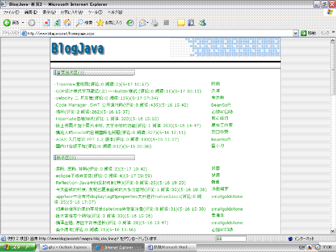This screenshot has width=336, height=252.
Task: Open Code Manager .SWT post link
Action: pos(122,105)
